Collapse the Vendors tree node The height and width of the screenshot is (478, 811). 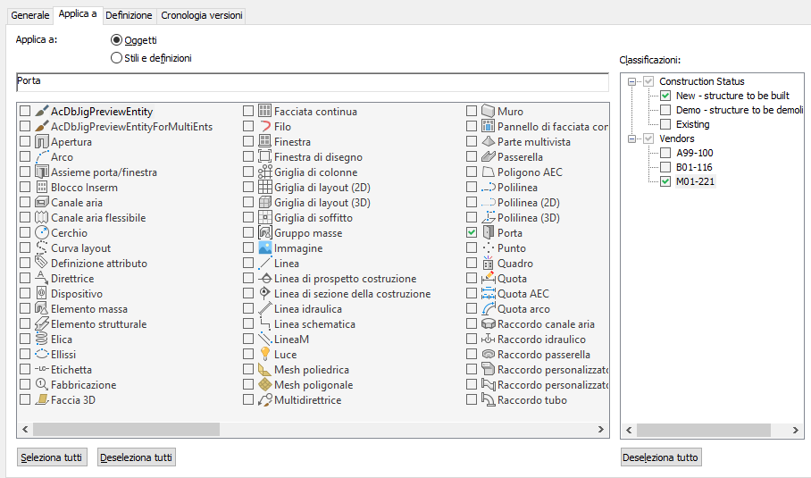(x=633, y=138)
